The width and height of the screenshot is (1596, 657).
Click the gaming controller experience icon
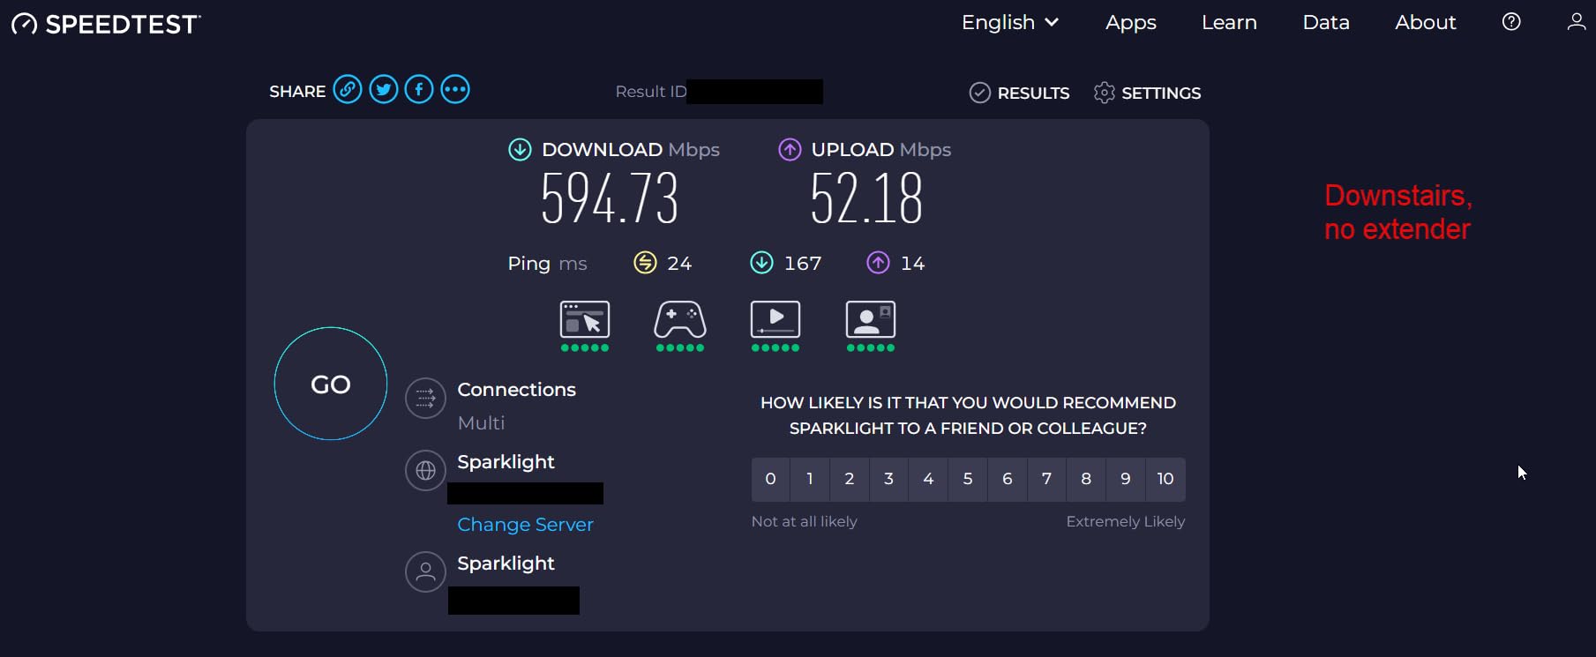pyautogui.click(x=680, y=319)
